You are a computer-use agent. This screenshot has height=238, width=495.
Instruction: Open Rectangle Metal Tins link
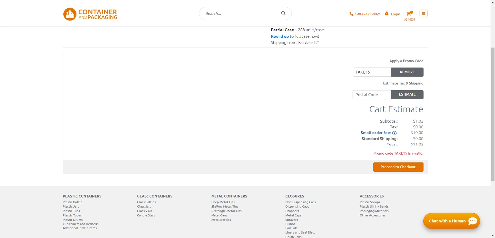pyautogui.click(x=226, y=211)
